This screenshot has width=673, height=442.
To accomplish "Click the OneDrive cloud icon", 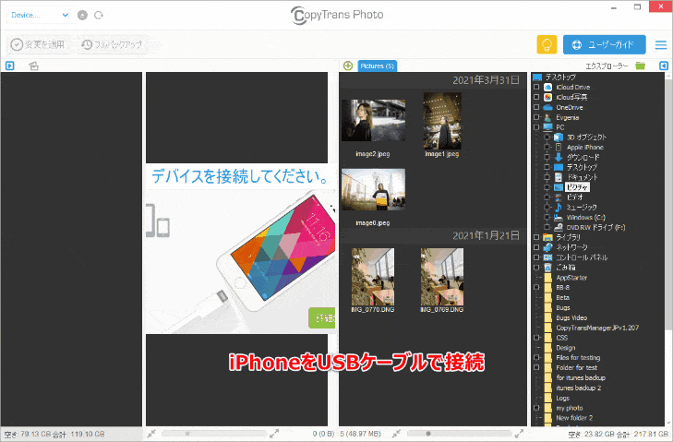I will pyautogui.click(x=547, y=107).
